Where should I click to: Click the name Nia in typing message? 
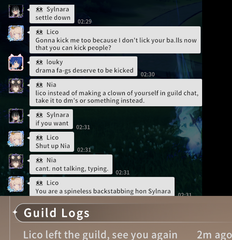52,160
